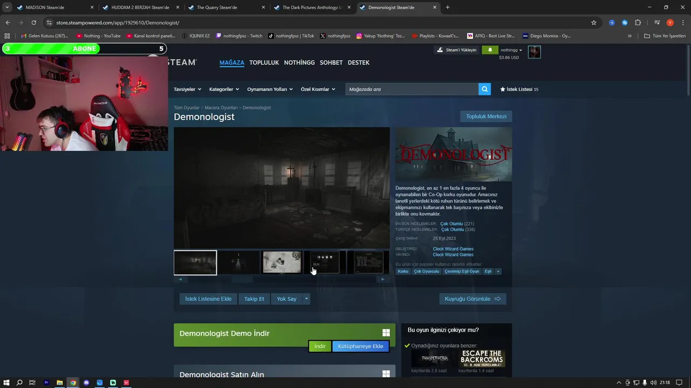Viewport: 691px width, 388px height.
Task: Switch to The Quarry Steam'de tab
Action: click(227, 8)
